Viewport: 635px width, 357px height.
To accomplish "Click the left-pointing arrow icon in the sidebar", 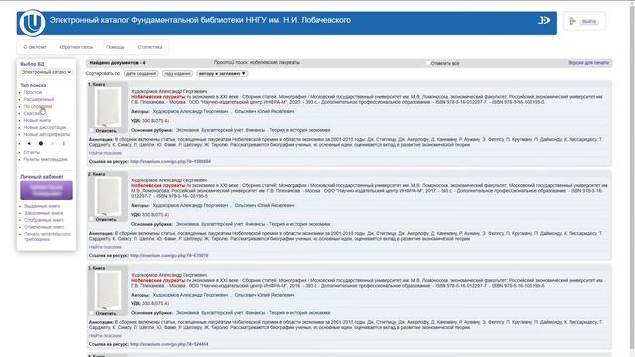I will point(29,143).
